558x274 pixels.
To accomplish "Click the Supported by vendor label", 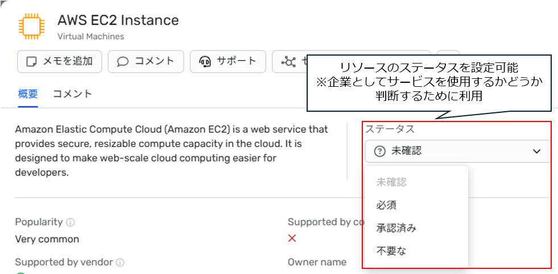I will (64, 262).
